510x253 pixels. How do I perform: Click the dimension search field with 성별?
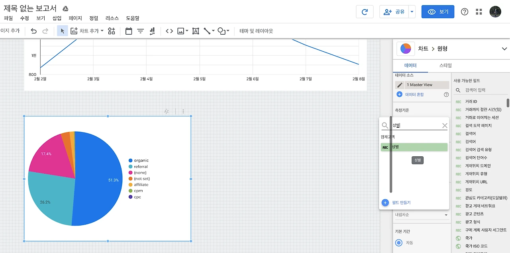414,125
